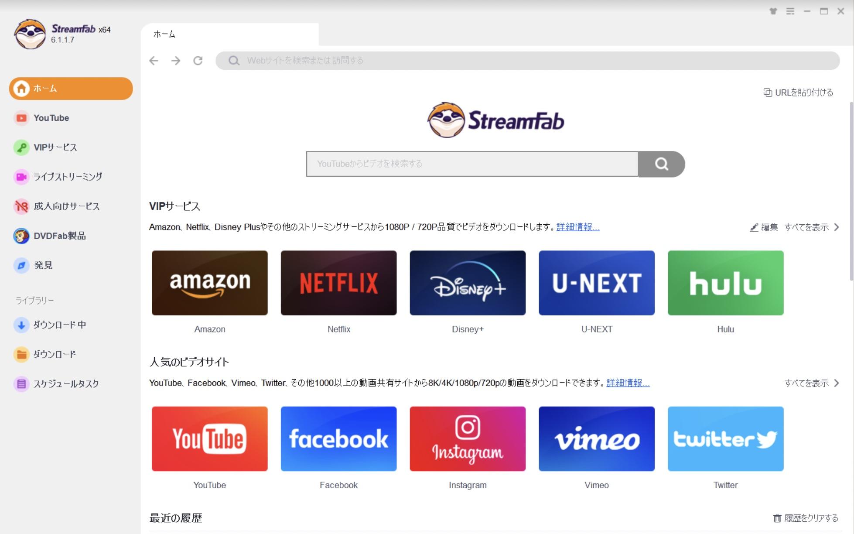Click 詳細情報 link in 人気のビデオサイト description
Image resolution: width=854 pixels, height=534 pixels.
click(628, 383)
